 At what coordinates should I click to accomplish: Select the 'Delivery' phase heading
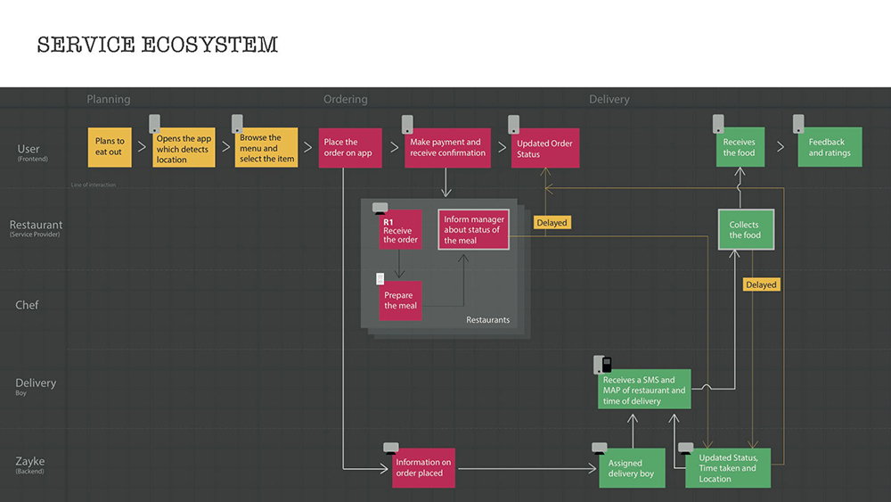pos(609,99)
